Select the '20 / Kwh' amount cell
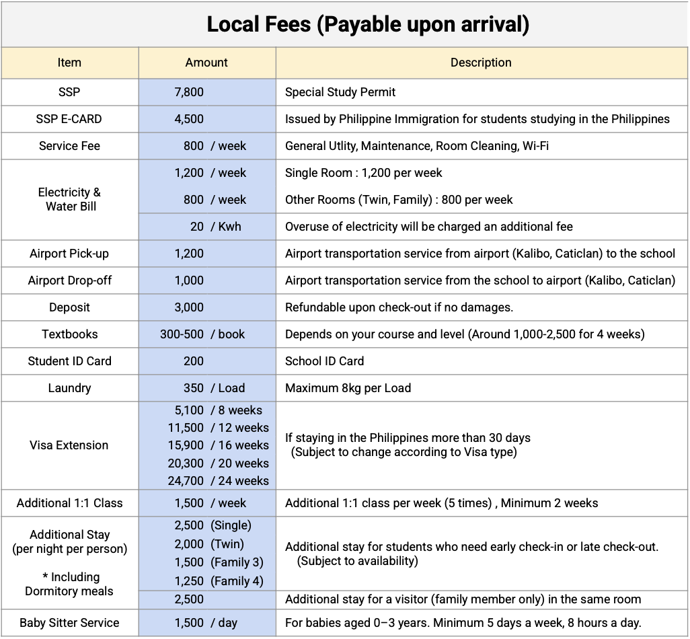 tap(207, 227)
